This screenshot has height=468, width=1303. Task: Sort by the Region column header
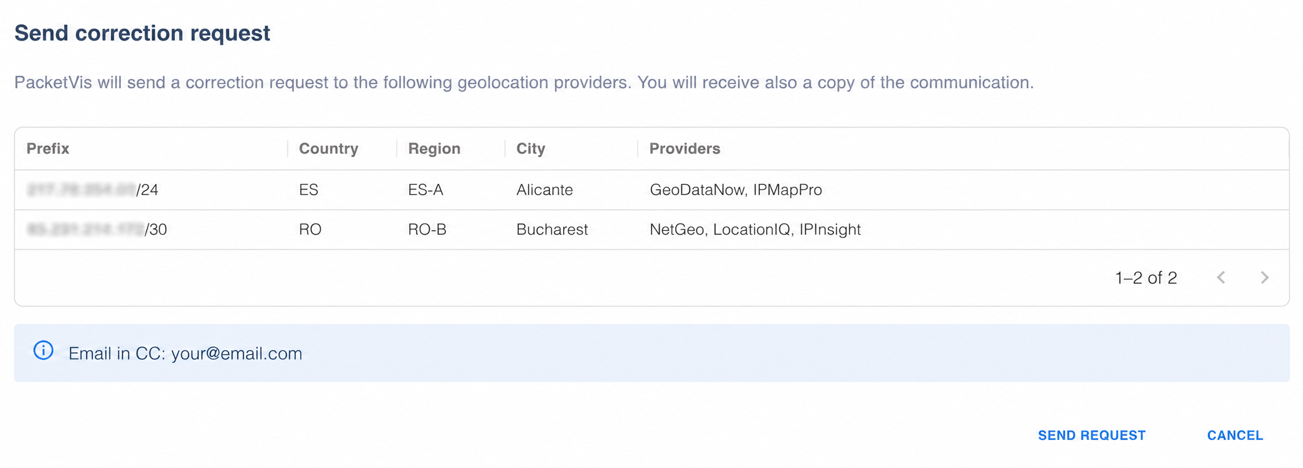(x=434, y=149)
